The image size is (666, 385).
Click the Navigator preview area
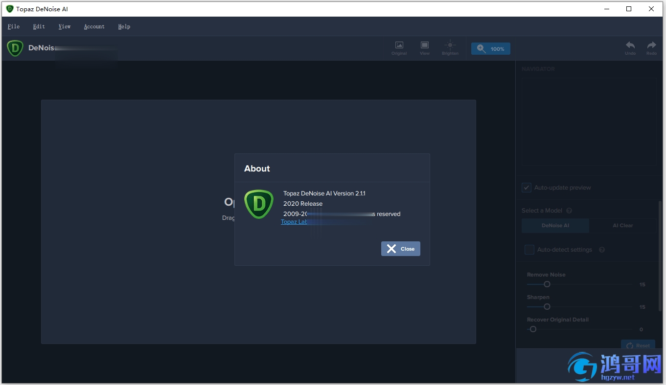(x=589, y=121)
